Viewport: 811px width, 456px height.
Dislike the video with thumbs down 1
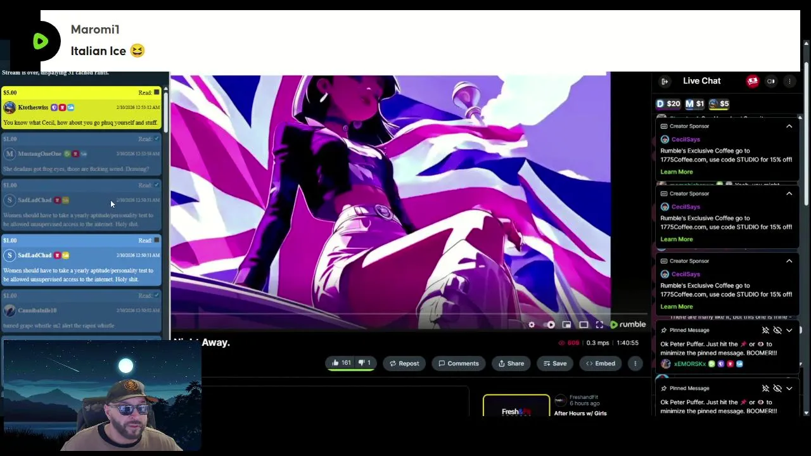364,363
